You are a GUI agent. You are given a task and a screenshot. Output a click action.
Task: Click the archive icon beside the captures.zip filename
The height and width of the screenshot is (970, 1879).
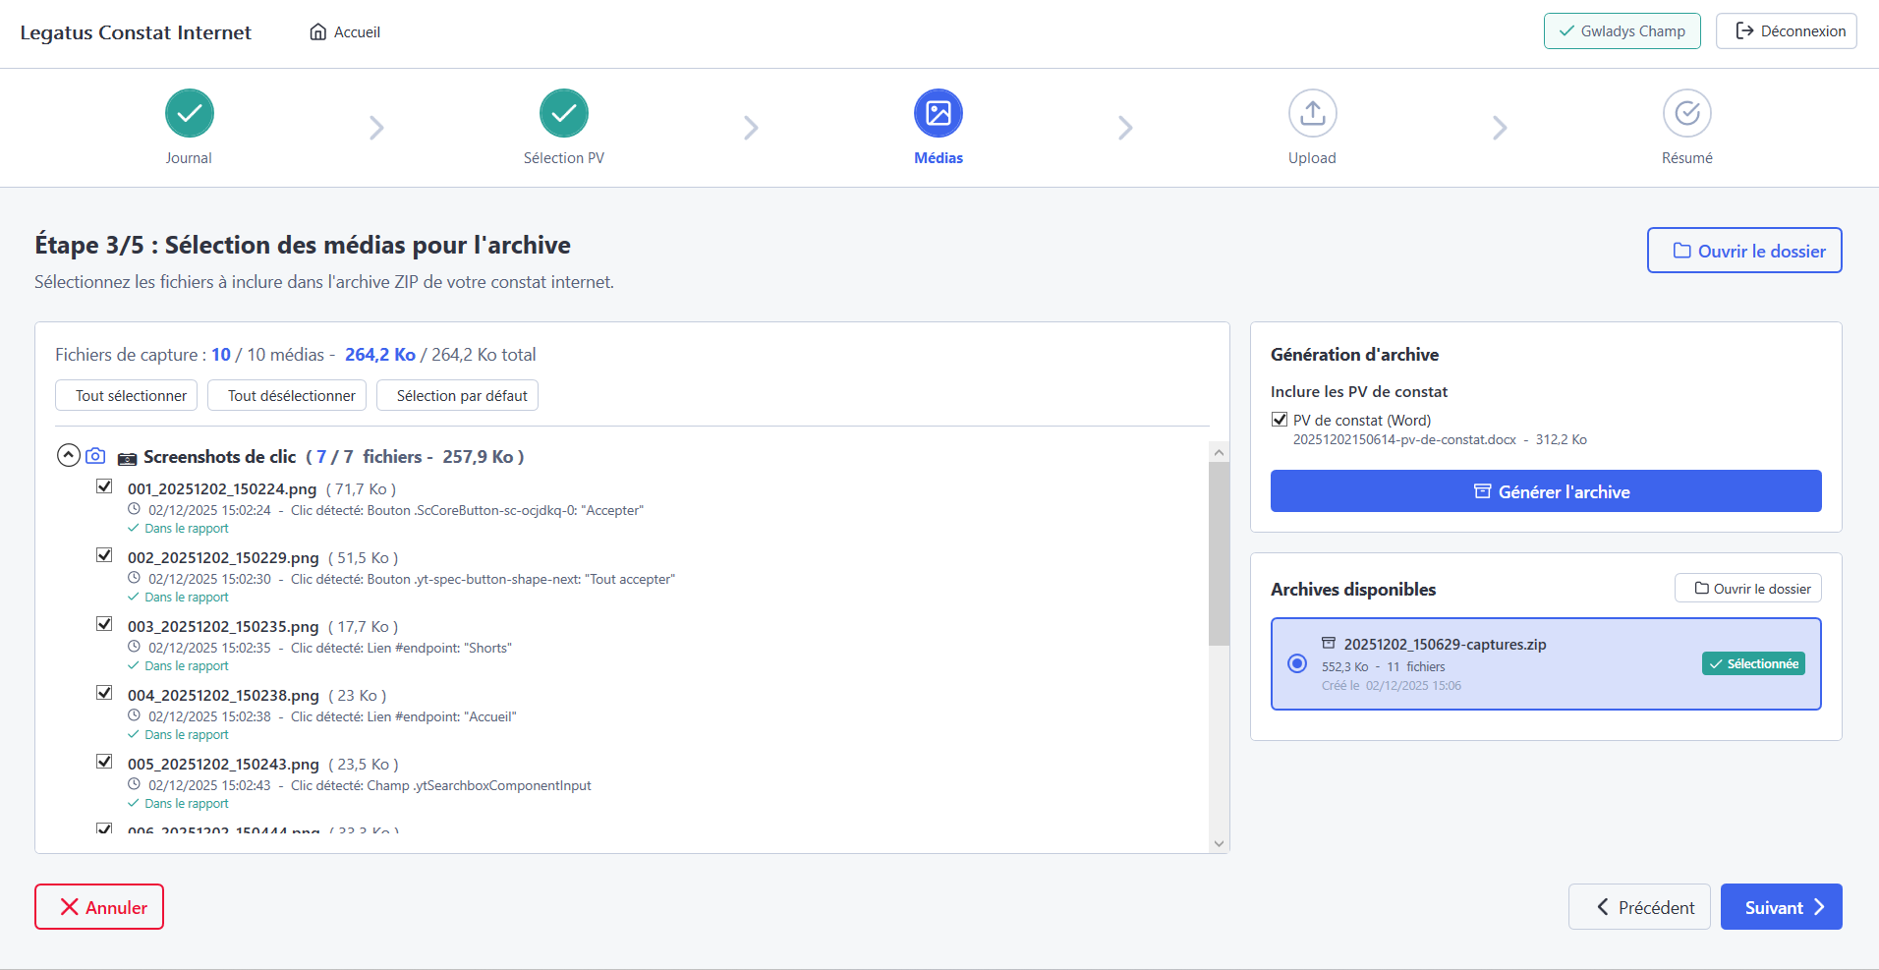click(1329, 644)
